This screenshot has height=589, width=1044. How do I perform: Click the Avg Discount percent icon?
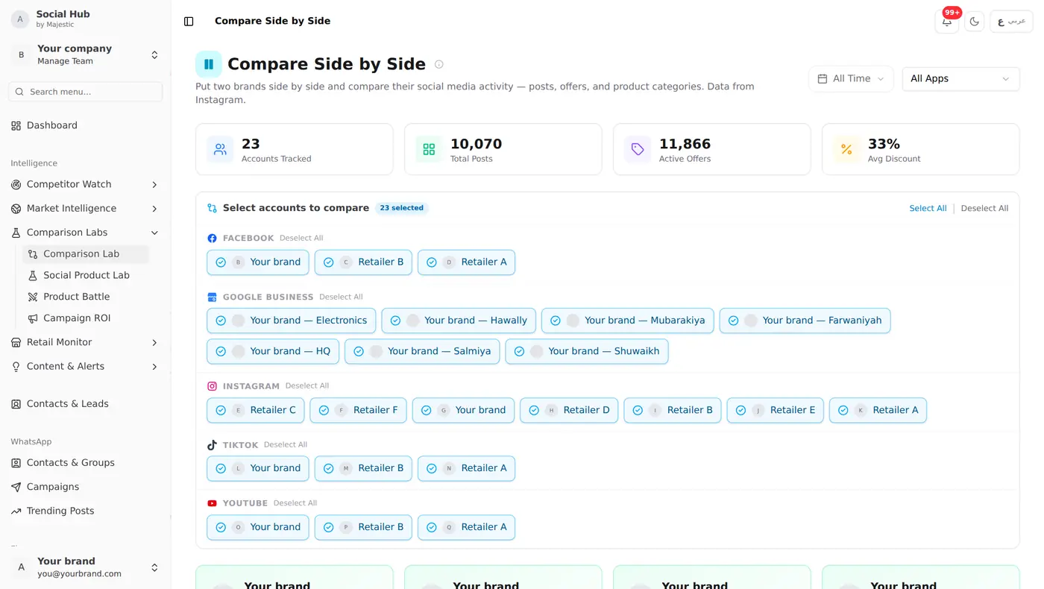(x=846, y=149)
